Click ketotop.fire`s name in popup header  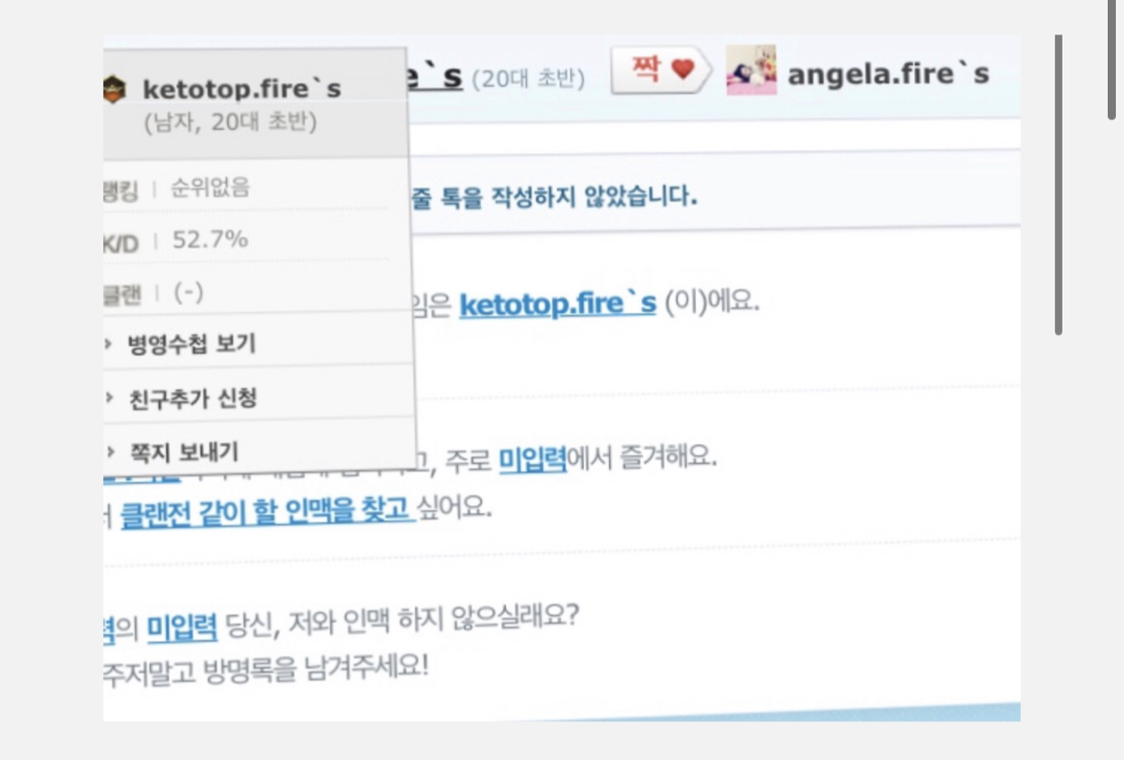(x=242, y=90)
